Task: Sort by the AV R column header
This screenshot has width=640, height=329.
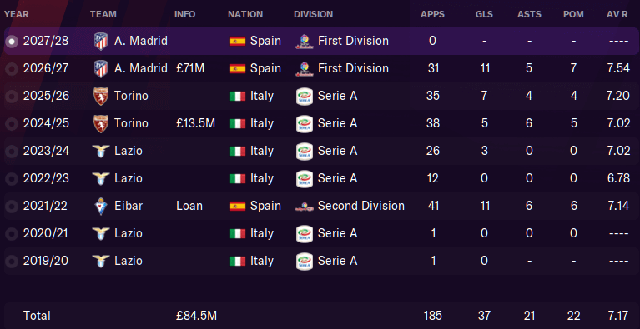Action: 617,14
